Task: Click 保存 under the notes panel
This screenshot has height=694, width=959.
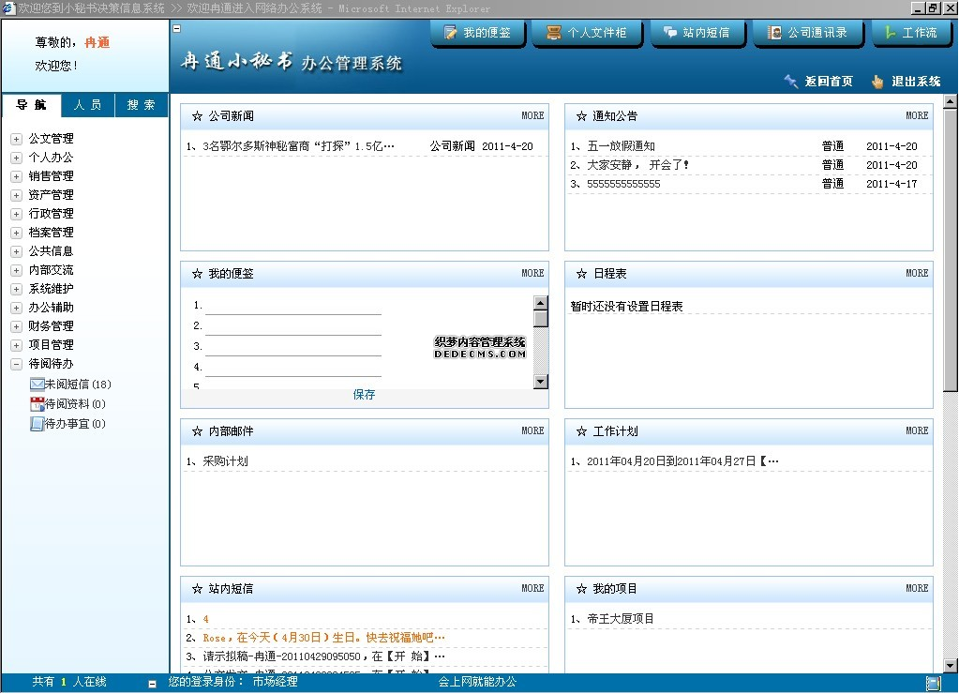Action: 364,394
